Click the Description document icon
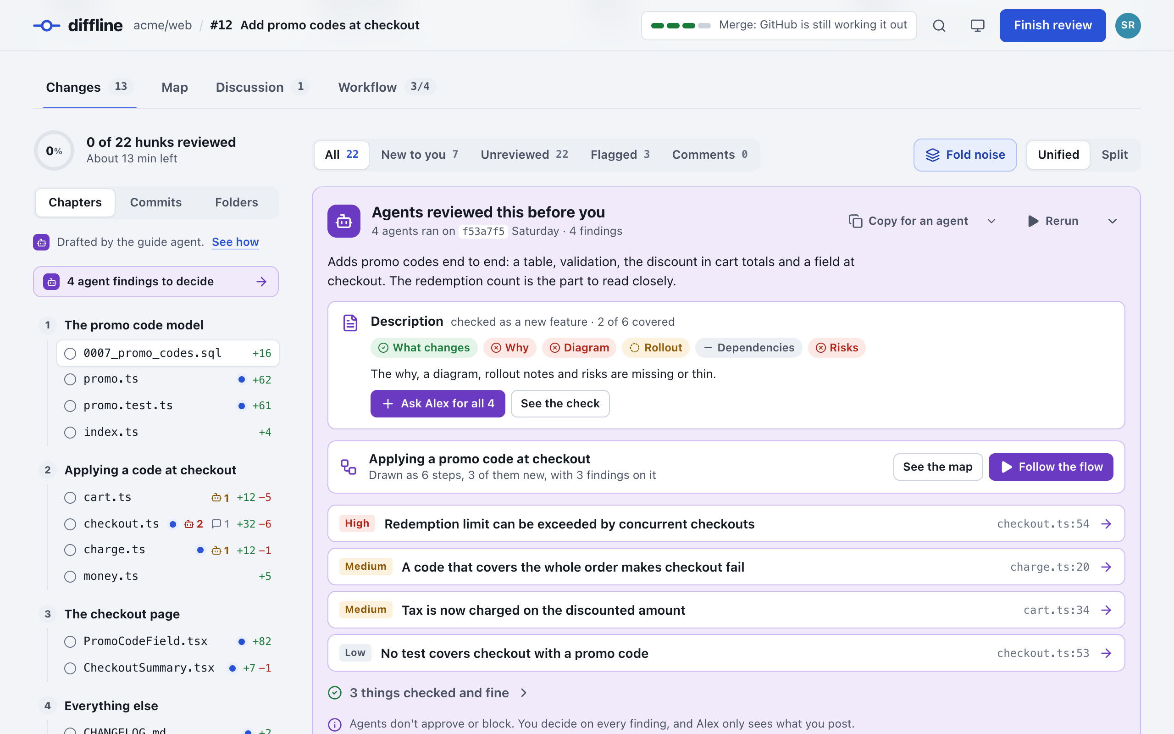1174x734 pixels. tap(350, 323)
